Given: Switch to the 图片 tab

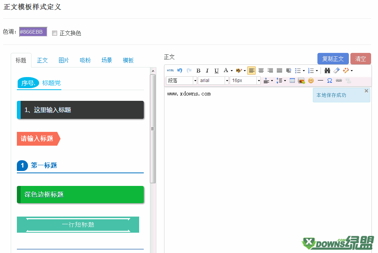Looking at the screenshot, I should tap(64, 60).
